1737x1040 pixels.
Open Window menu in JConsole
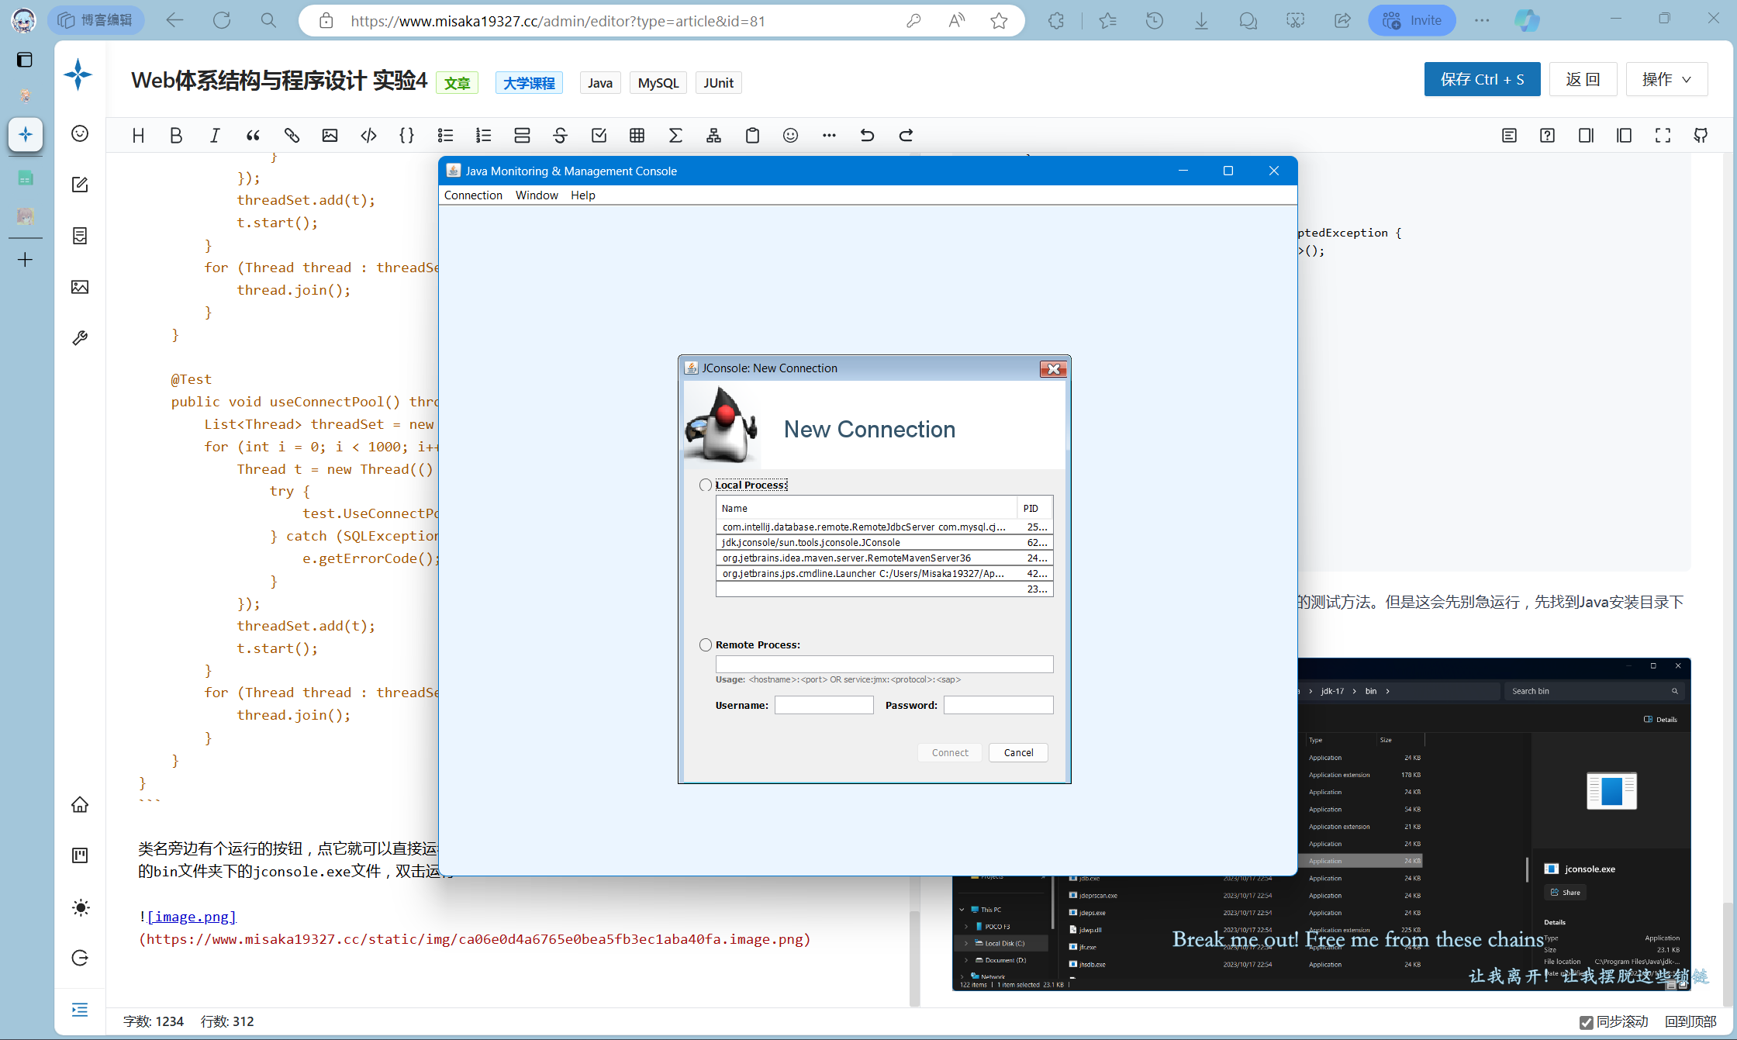click(x=537, y=195)
